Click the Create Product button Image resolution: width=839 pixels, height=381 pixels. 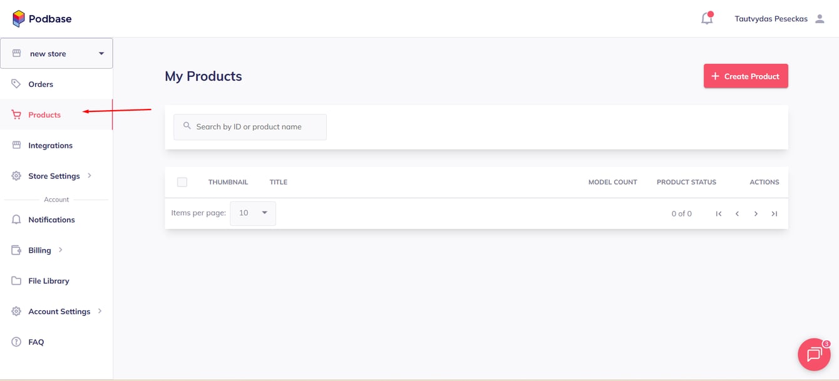(746, 76)
